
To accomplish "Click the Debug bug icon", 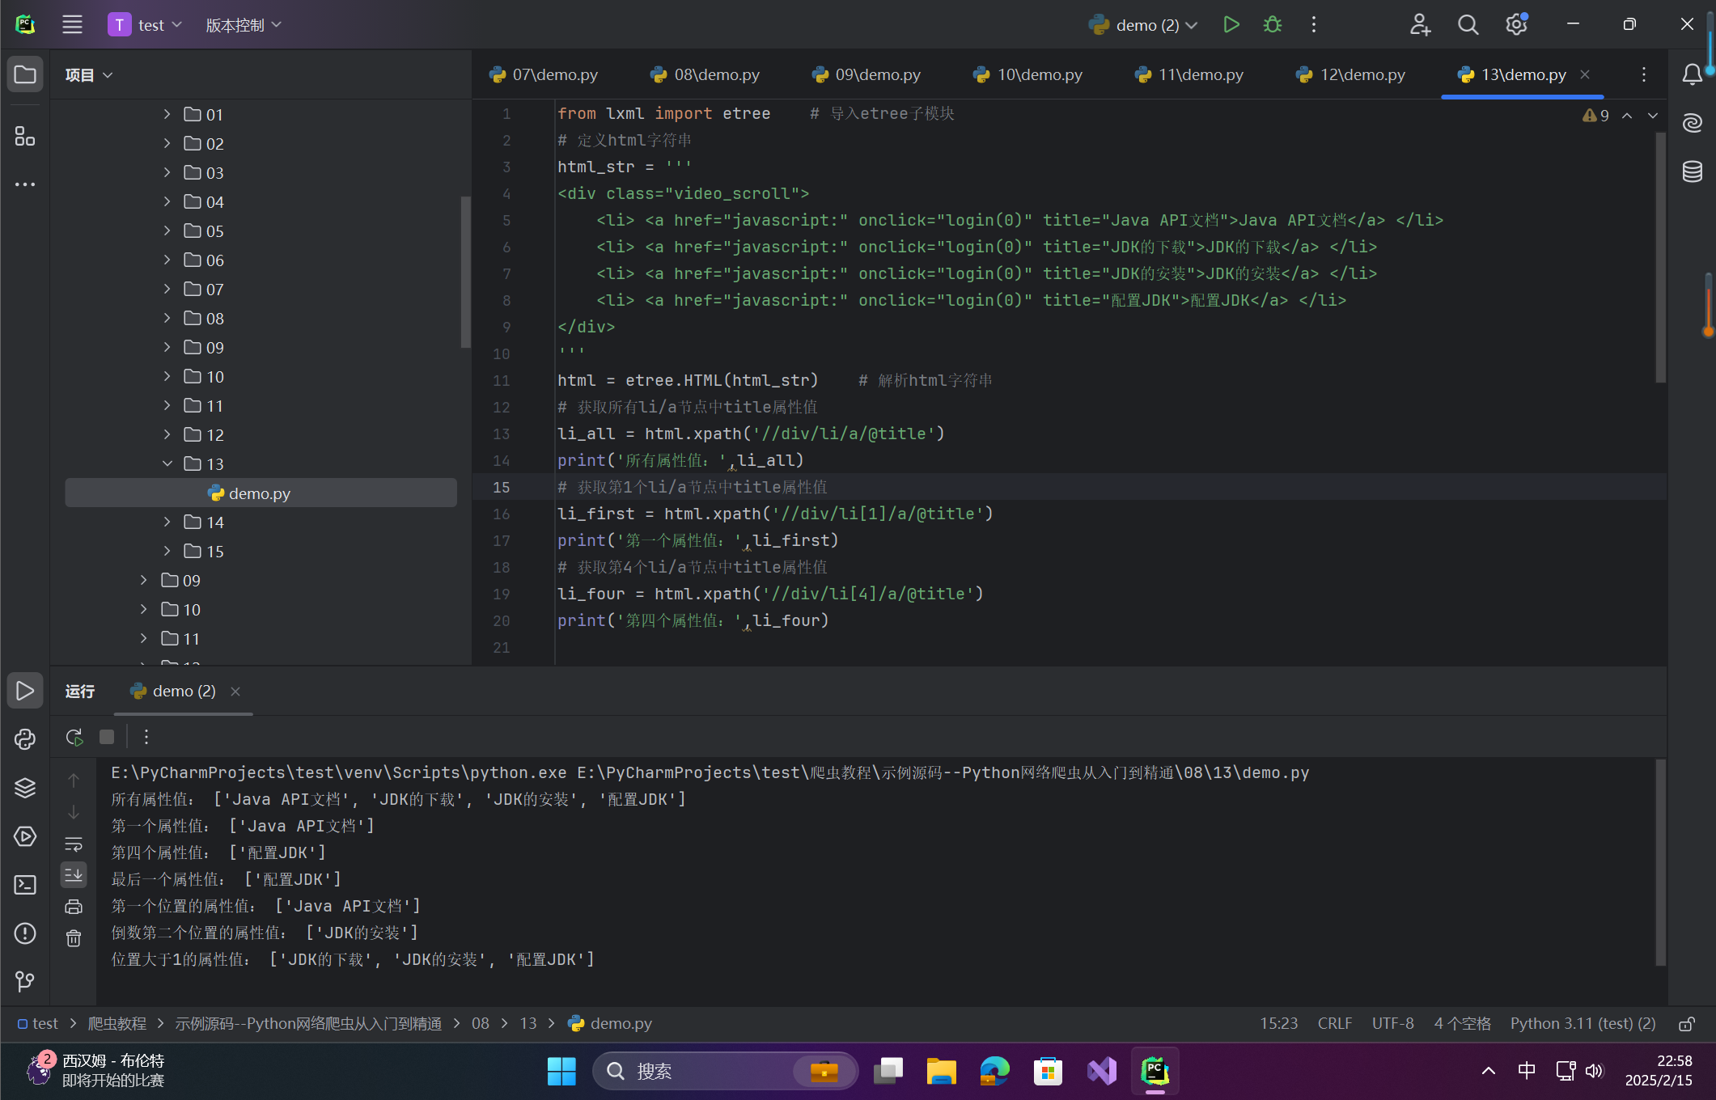I will click(x=1272, y=25).
